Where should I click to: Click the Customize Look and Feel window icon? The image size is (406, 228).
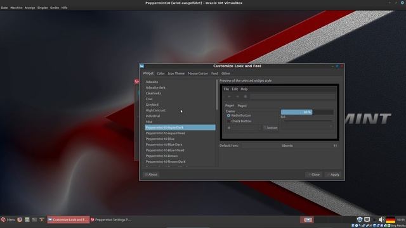(142, 66)
